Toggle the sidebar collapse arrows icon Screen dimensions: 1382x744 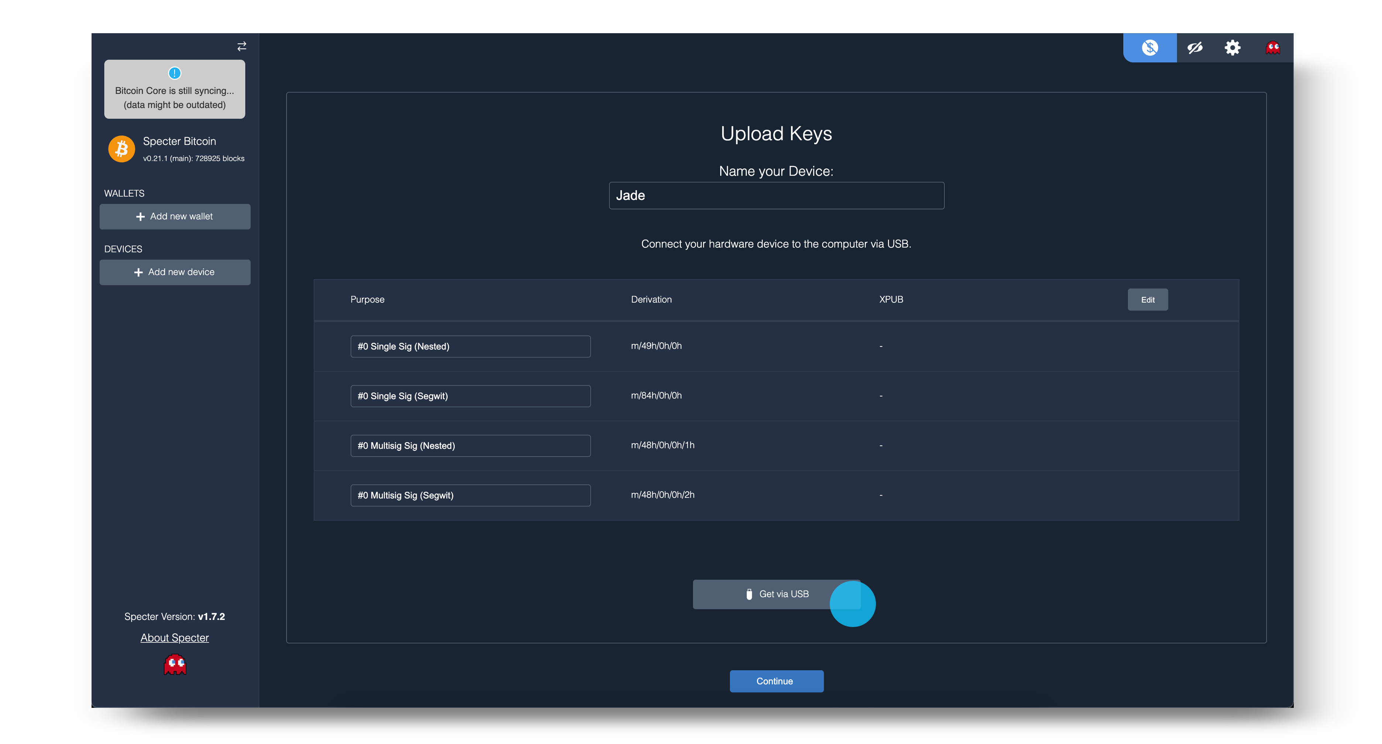coord(242,46)
